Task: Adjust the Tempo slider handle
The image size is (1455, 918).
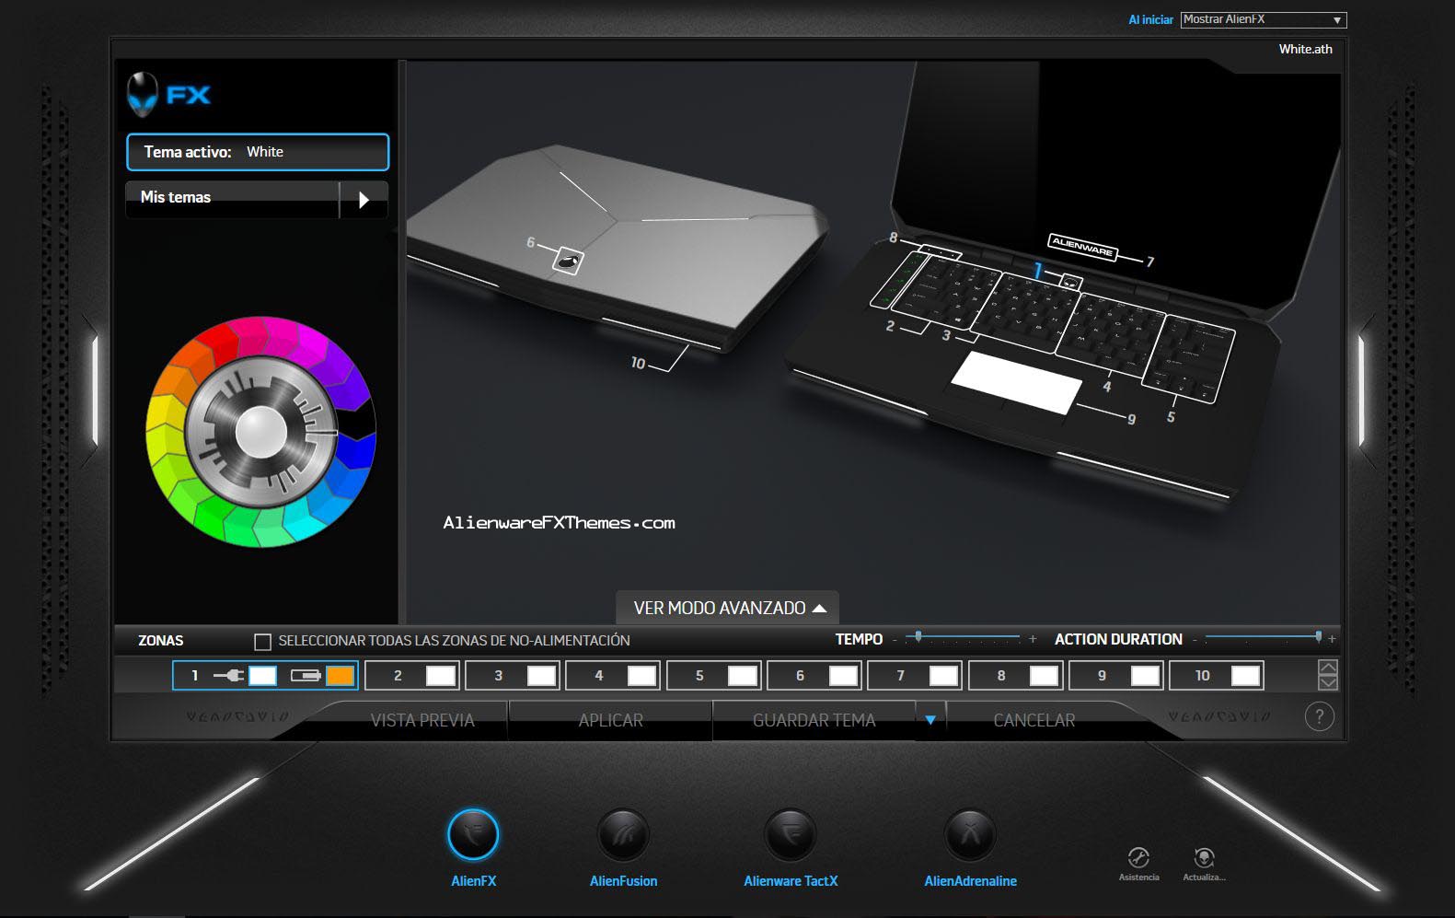Action: (x=918, y=636)
